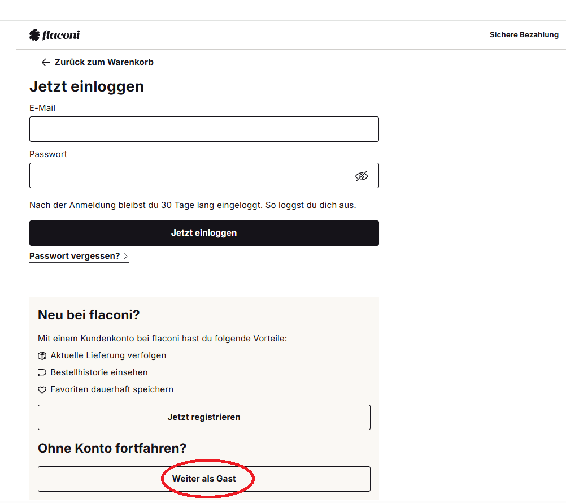Click the chevron next to Passwort vergessen
Viewport: 566px width, 503px height.
tap(125, 256)
